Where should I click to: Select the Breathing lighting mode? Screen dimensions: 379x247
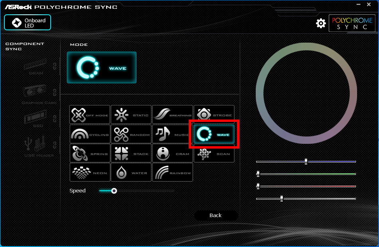tap(173, 115)
